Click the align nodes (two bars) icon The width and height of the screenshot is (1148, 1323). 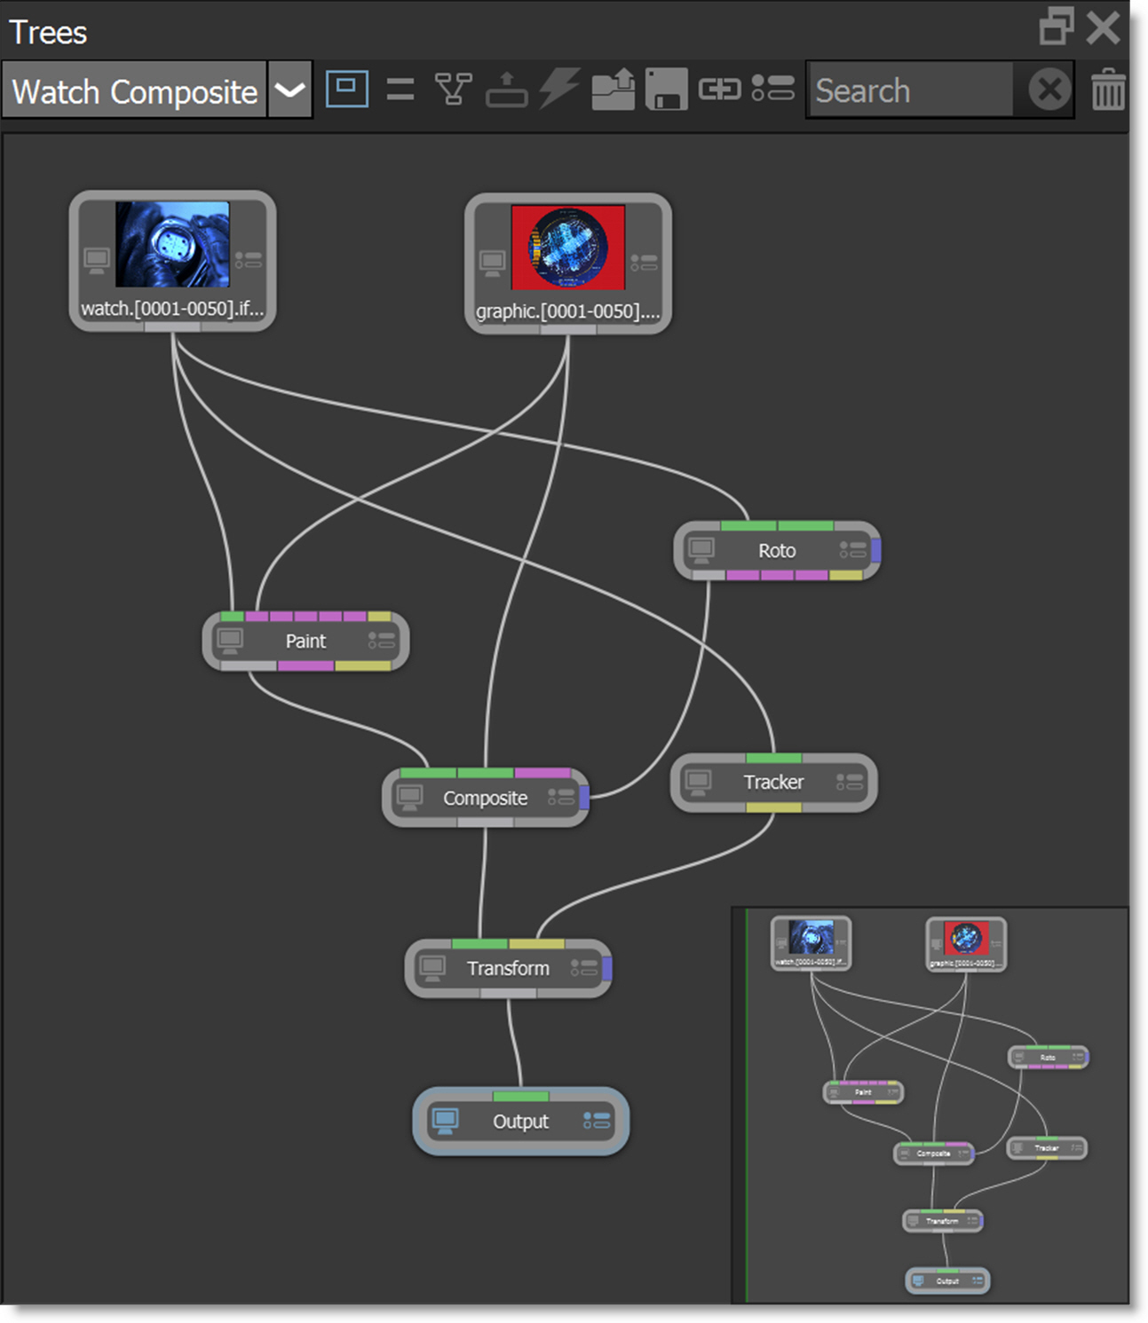pyautogui.click(x=400, y=90)
